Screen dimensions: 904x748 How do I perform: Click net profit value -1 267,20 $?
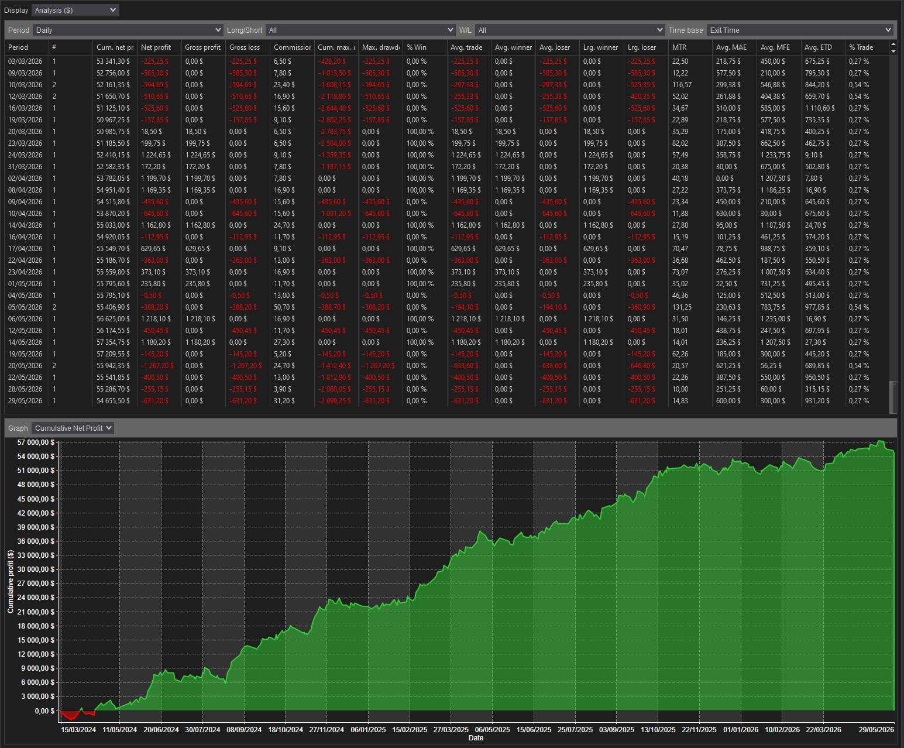click(157, 366)
